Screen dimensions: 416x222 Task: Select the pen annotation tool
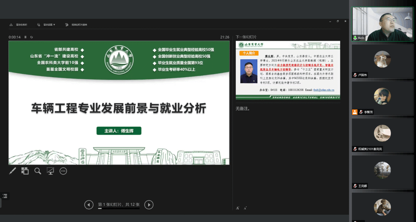point(12,171)
